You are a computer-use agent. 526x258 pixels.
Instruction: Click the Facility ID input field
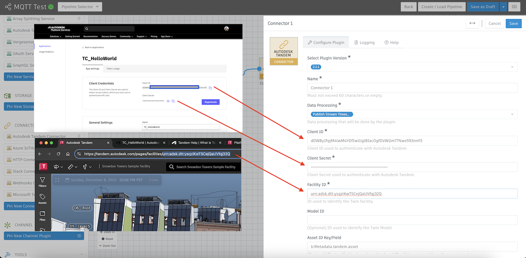pyautogui.click(x=412, y=193)
